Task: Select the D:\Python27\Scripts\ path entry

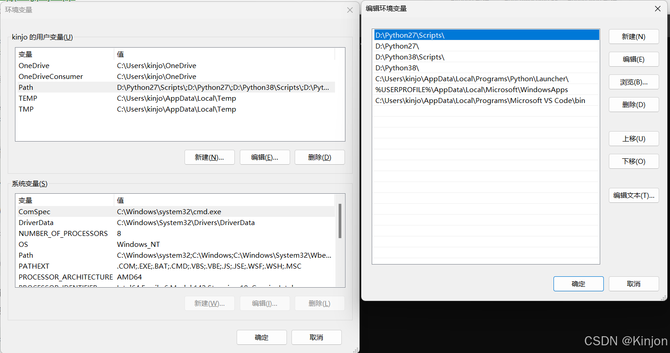Action: (486, 35)
